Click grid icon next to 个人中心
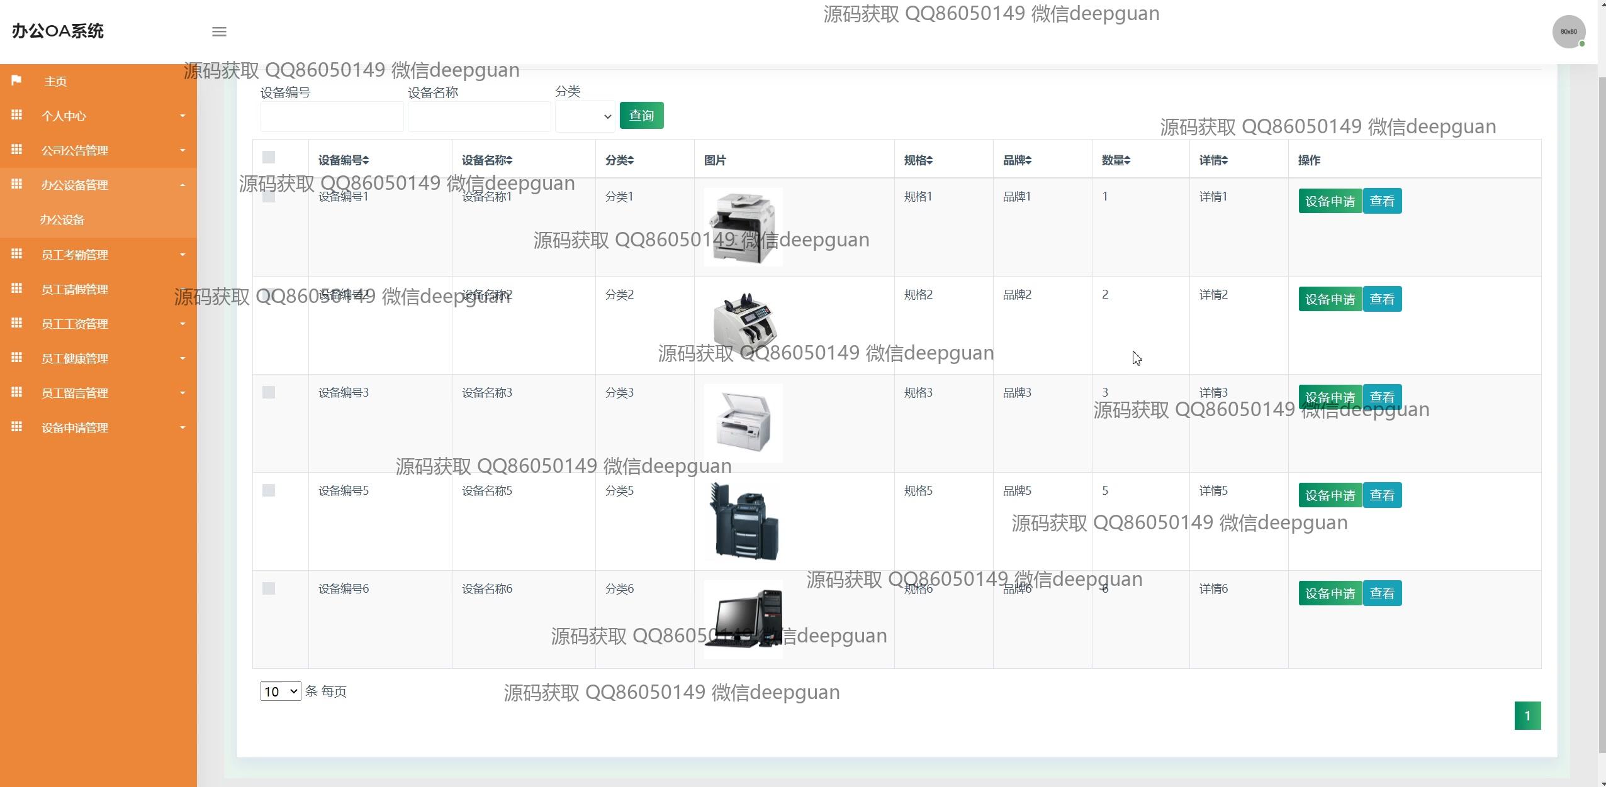 17,115
